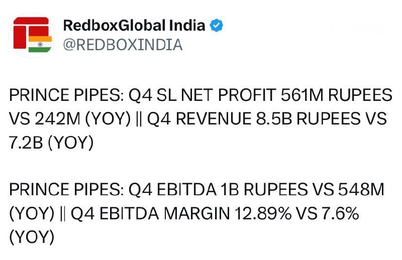Open the RedboxGlobal India display name
The width and height of the screenshot is (402, 260).
134,26
